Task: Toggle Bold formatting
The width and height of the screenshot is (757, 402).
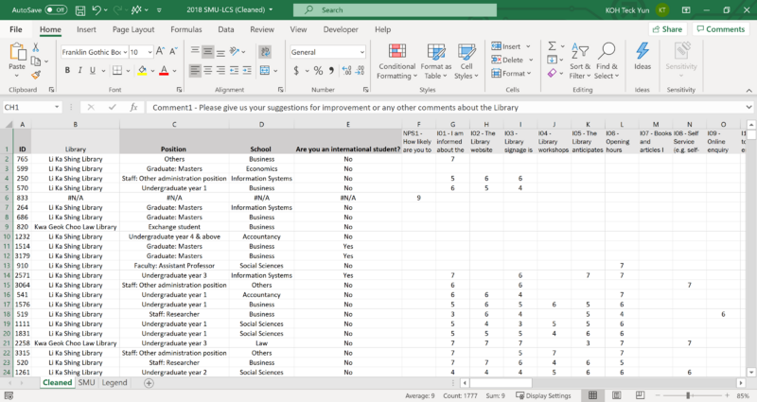Action: [67, 70]
